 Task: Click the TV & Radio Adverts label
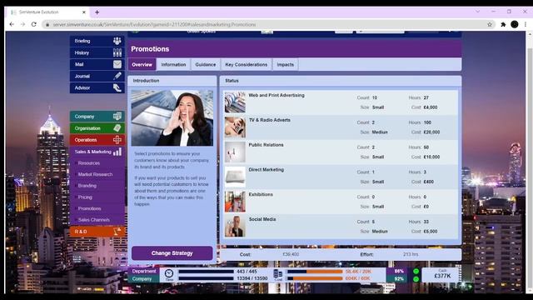coord(270,120)
